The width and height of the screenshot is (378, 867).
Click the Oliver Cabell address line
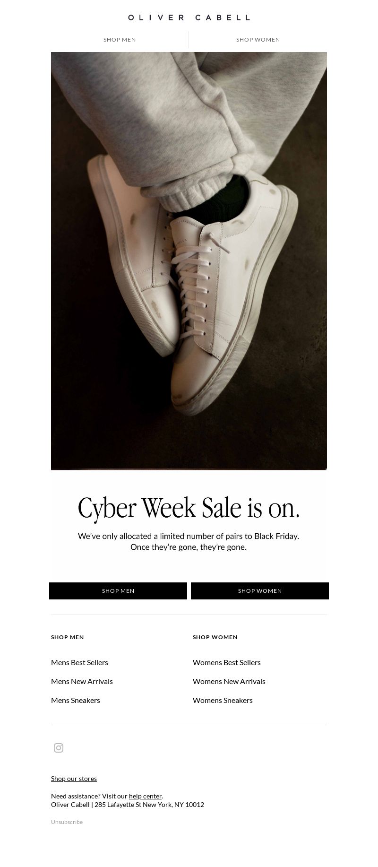(128, 805)
